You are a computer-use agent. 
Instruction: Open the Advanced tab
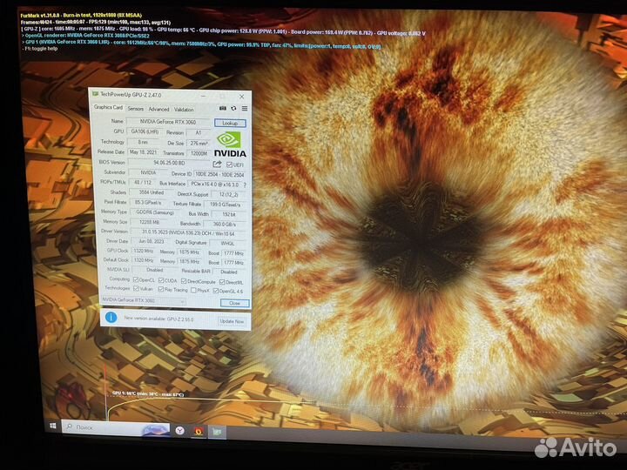tap(158, 109)
